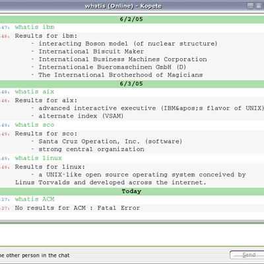The image size is (264, 264).
Task: Click 'interacting Boson model' result line
Action: coord(128,44)
